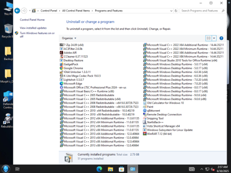Image resolution: width=231 pixels, height=173 pixels.
Task: Select Old Calculator for Windows 10
Action: point(164,103)
